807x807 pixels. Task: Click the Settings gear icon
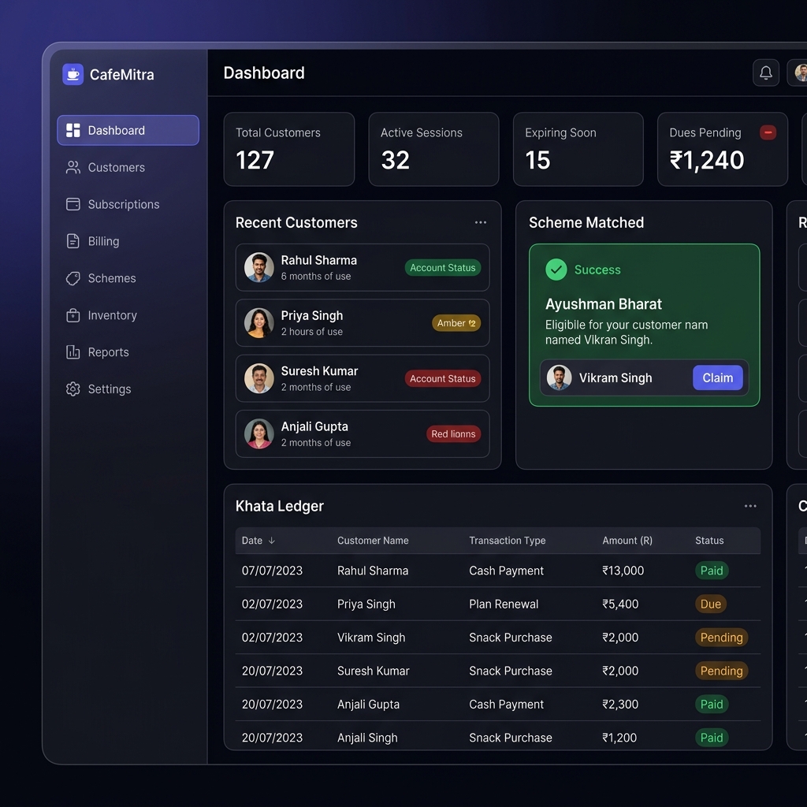click(x=73, y=389)
